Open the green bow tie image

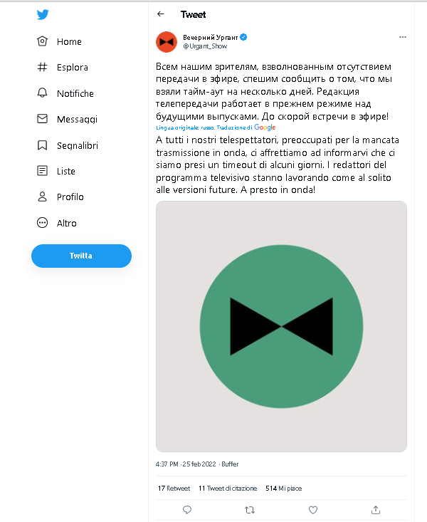(281, 326)
